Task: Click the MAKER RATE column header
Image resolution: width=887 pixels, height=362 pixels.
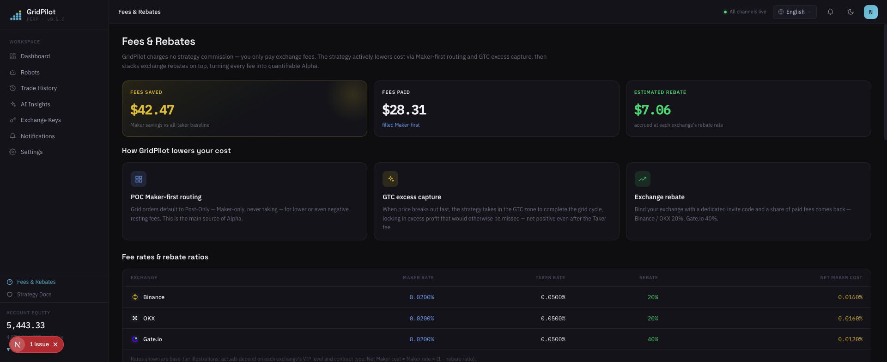Action: click(x=418, y=278)
